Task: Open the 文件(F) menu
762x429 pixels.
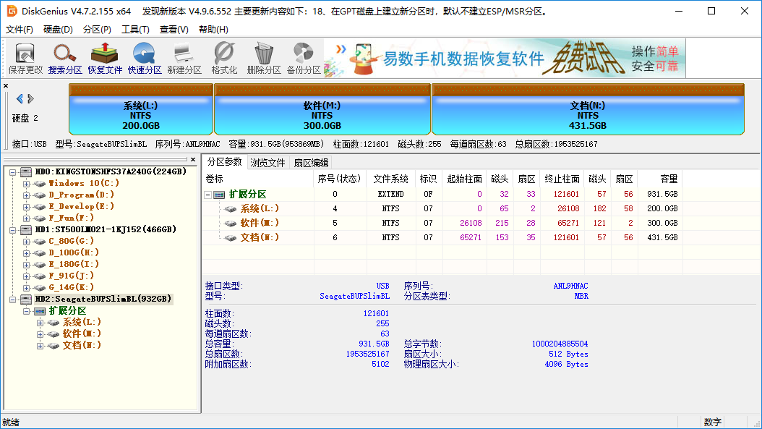Action: click(20, 30)
